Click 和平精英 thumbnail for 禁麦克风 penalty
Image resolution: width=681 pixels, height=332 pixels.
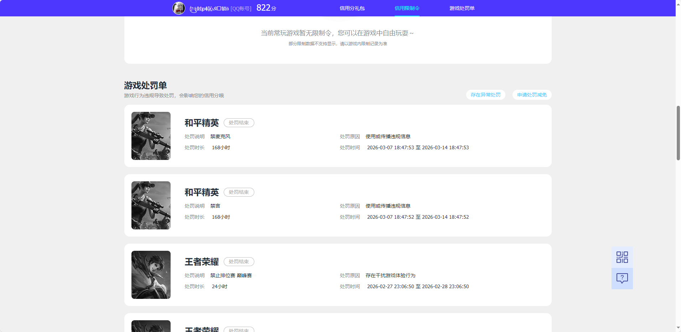tap(151, 136)
